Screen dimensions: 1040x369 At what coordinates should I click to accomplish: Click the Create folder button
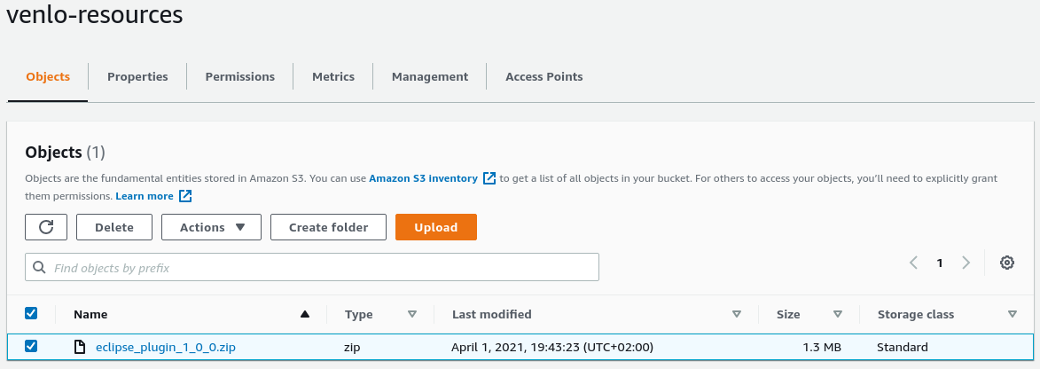click(328, 227)
